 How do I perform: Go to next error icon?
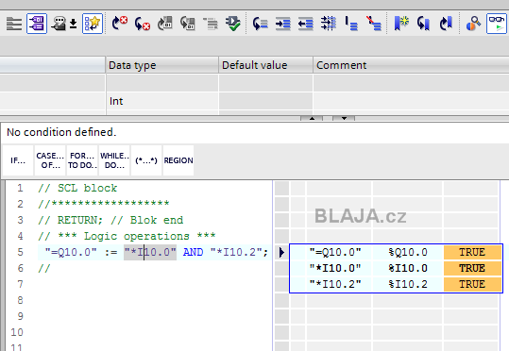pyautogui.click(x=120, y=24)
